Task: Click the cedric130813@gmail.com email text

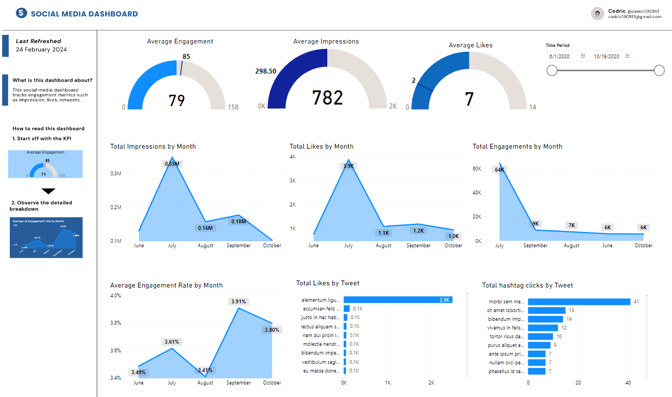Action: click(634, 17)
